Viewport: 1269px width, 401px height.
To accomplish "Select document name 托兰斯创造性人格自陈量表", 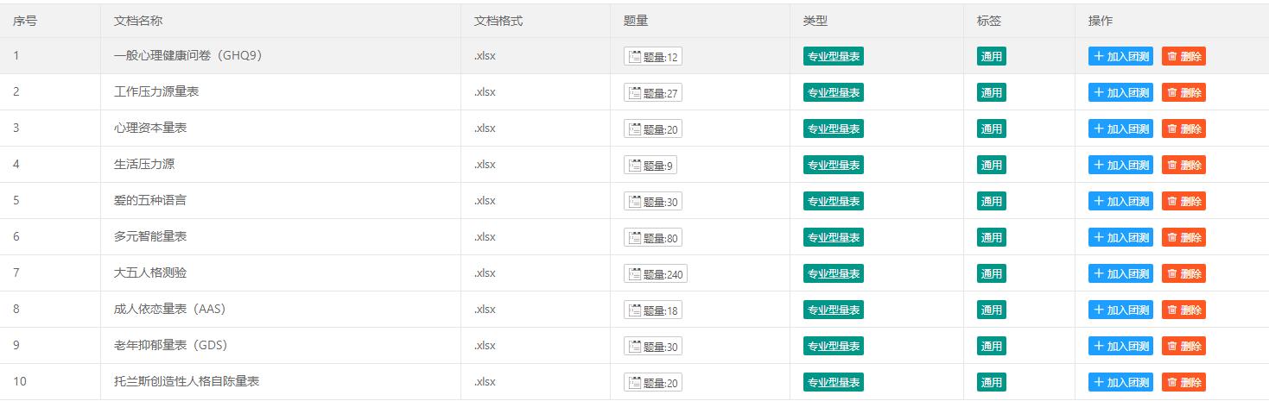I will click(187, 381).
